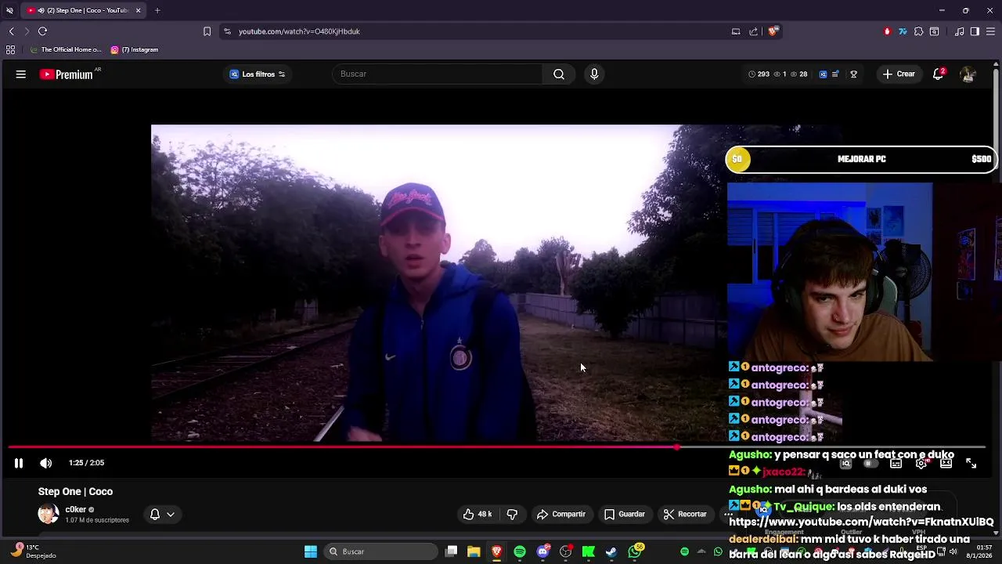Screen dimensions: 1002x564
Task: Focus the YouTube Buscar search field
Action: [438, 74]
